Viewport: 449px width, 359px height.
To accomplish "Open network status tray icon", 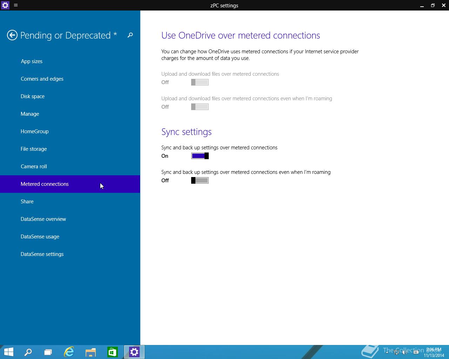I will point(396,352).
